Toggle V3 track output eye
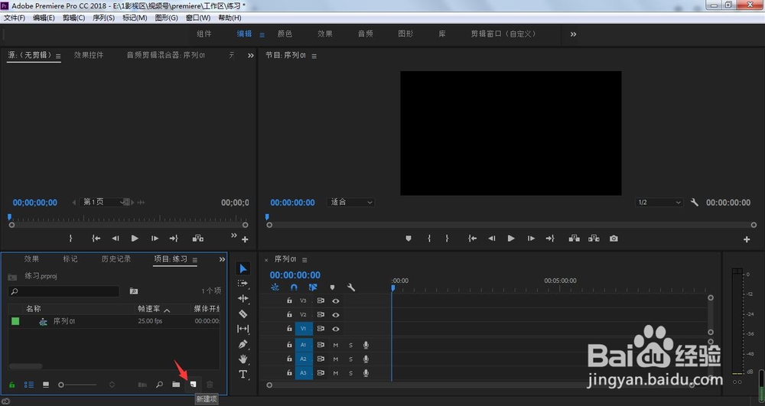Screen dimensions: 765x406 (x=336, y=300)
